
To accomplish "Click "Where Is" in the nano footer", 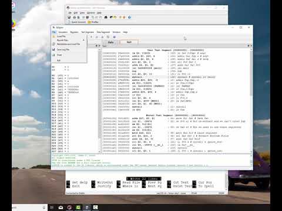I will coord(130,186).
